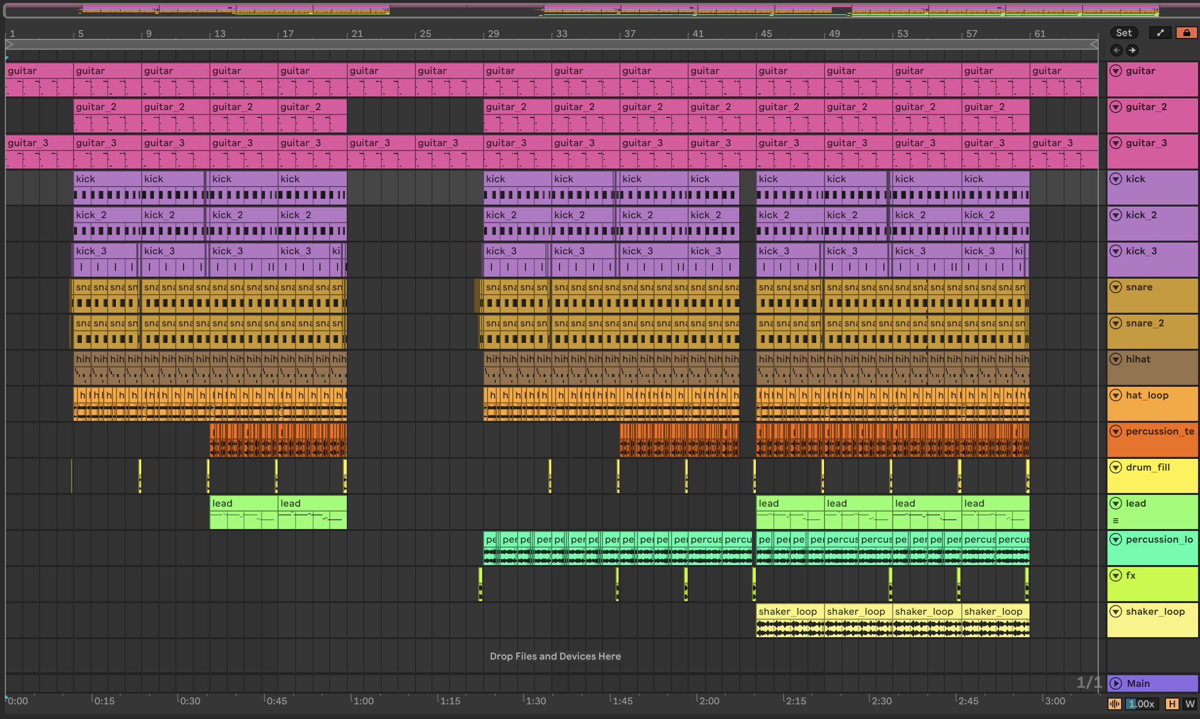Toggle the H height optimize button

pos(1172,703)
